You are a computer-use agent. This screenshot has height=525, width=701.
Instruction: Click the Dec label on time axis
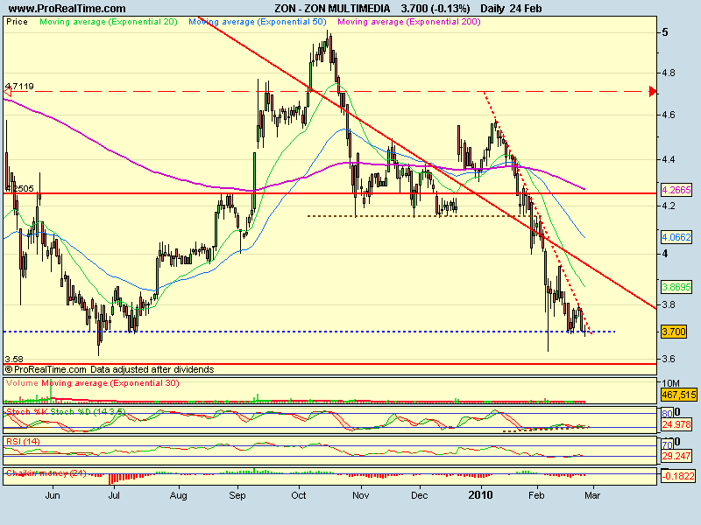coord(420,495)
